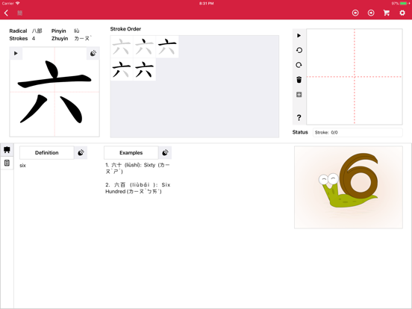Select the first stroke order thumbnail
The image size is (412, 309).
click(x=122, y=47)
